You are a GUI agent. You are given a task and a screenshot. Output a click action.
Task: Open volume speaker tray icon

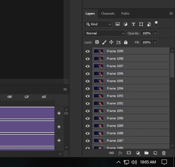click(134, 162)
